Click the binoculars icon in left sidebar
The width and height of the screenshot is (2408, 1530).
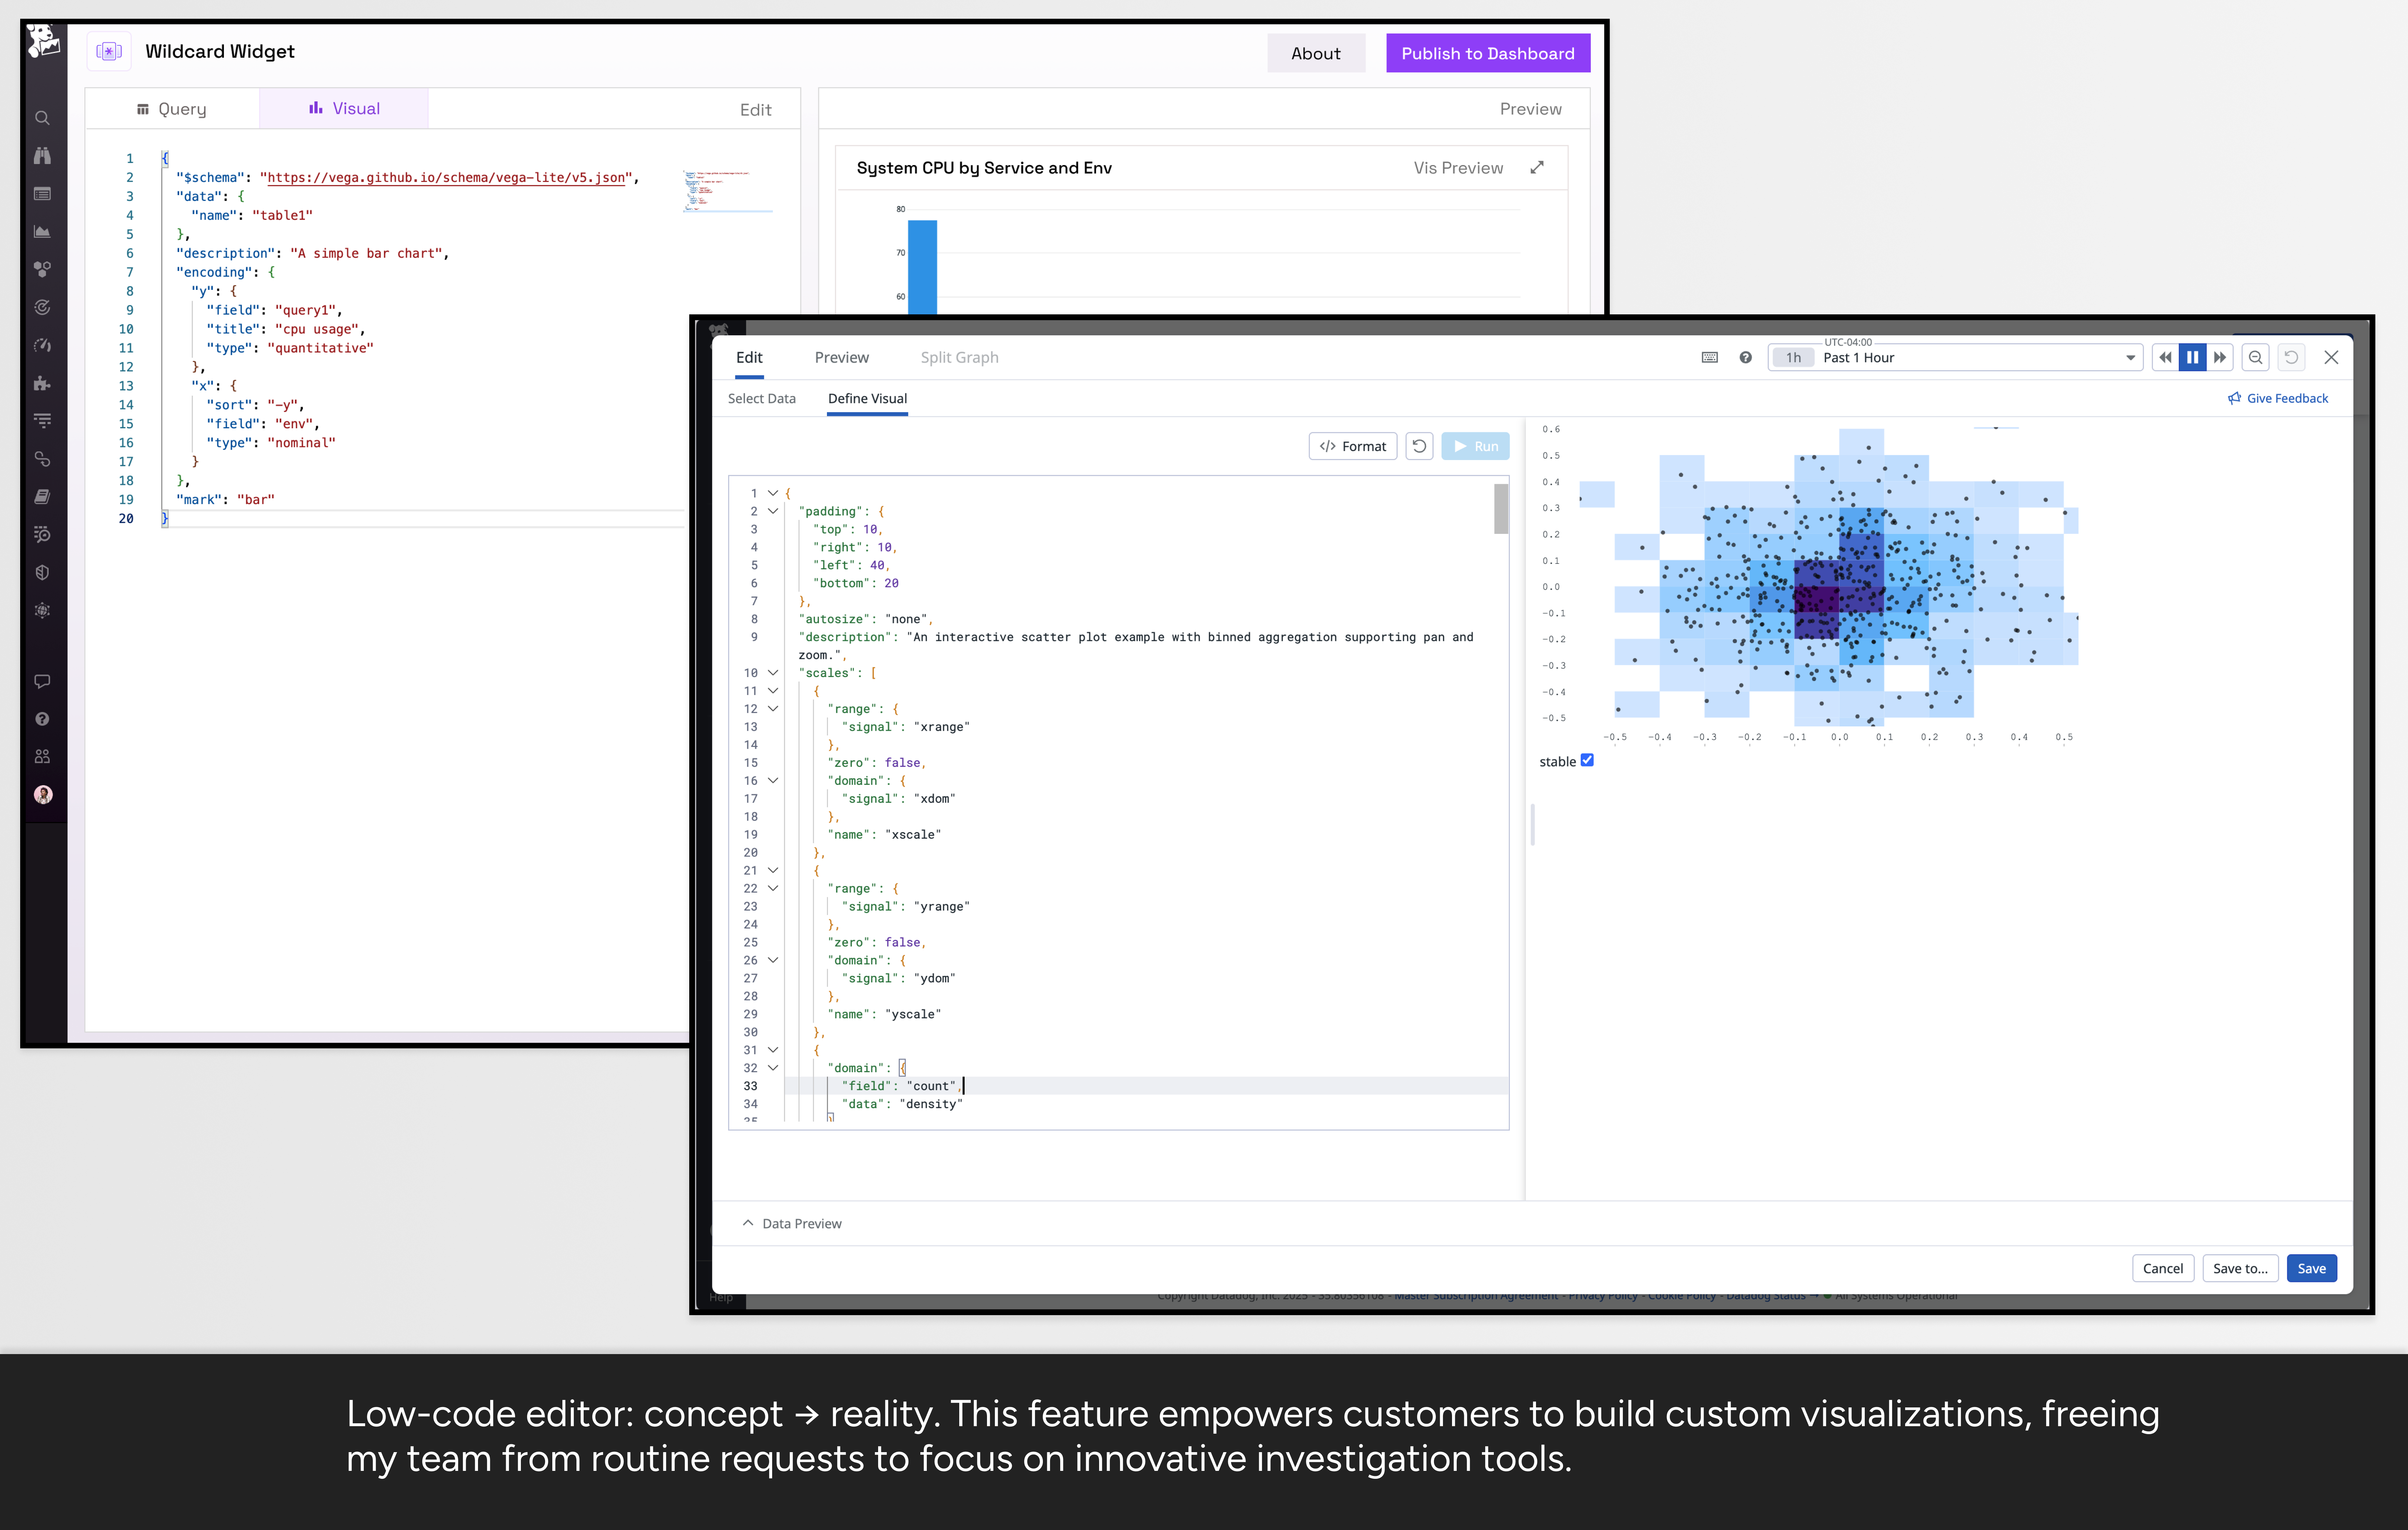click(x=42, y=156)
